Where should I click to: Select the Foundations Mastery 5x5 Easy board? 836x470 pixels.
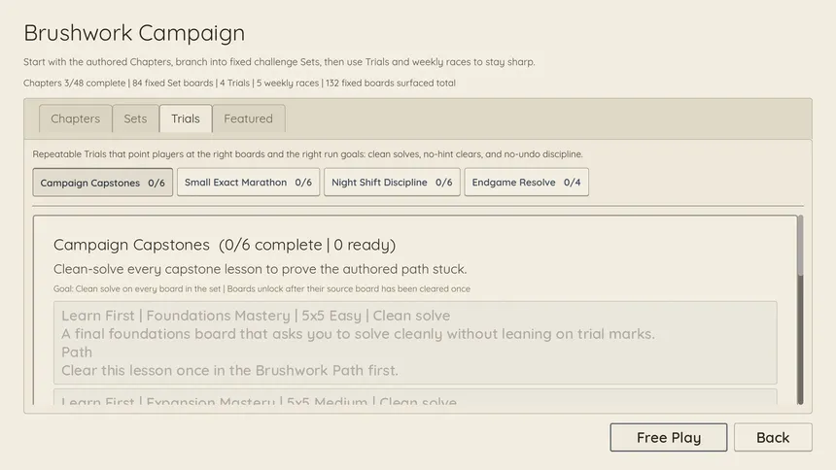pos(415,343)
